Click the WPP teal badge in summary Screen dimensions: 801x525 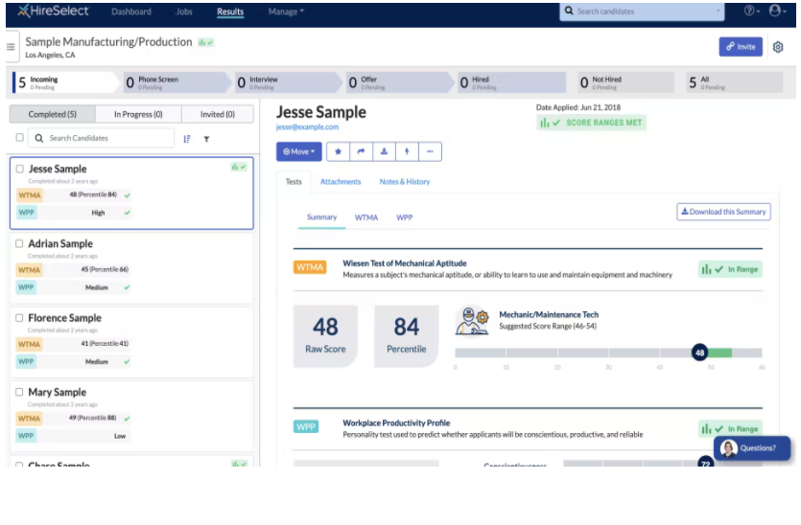[305, 427]
